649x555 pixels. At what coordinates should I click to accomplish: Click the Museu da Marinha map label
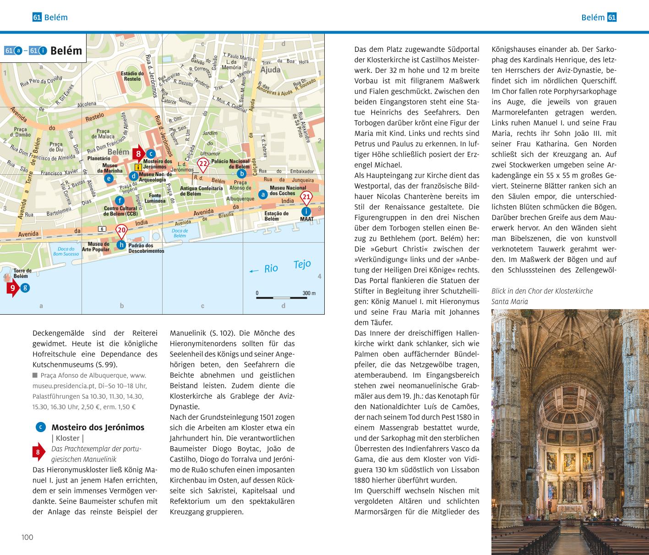[x=109, y=168]
